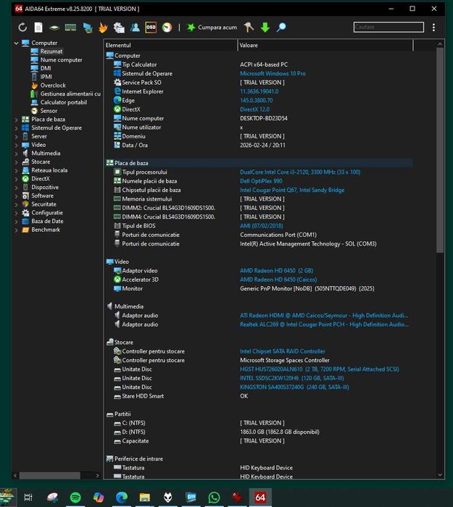This screenshot has width=453, height=507.
Task: Select the Data / Ora row
Action: (x=259, y=146)
